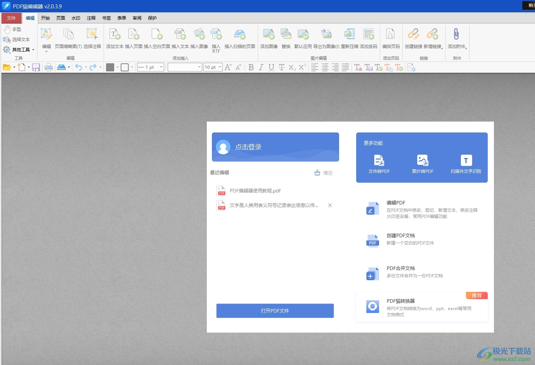Open 页面缩略图(T) page thumbnails
Image resolution: width=535 pixels, height=365 pixels.
(x=68, y=38)
